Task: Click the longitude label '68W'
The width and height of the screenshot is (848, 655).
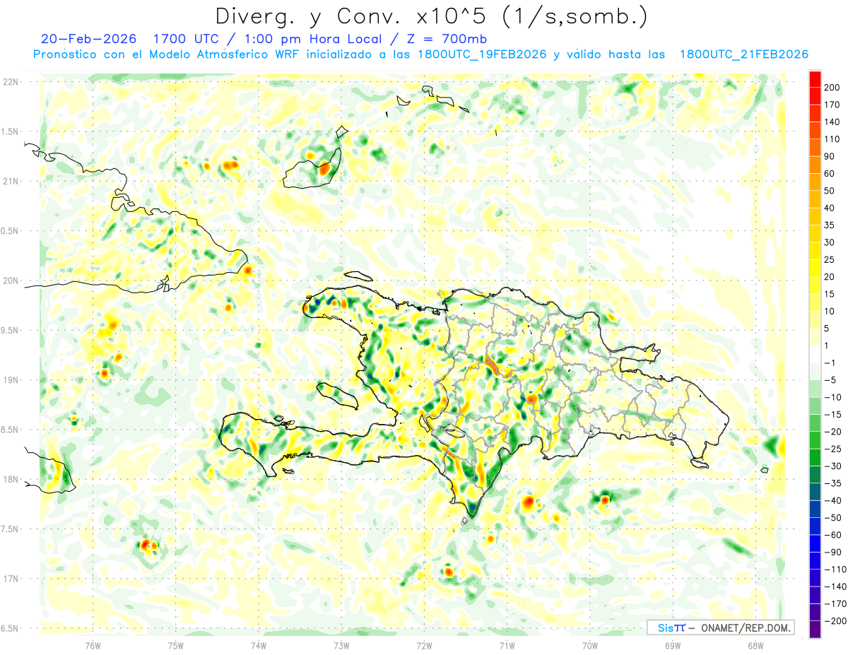Action: pyautogui.click(x=755, y=645)
